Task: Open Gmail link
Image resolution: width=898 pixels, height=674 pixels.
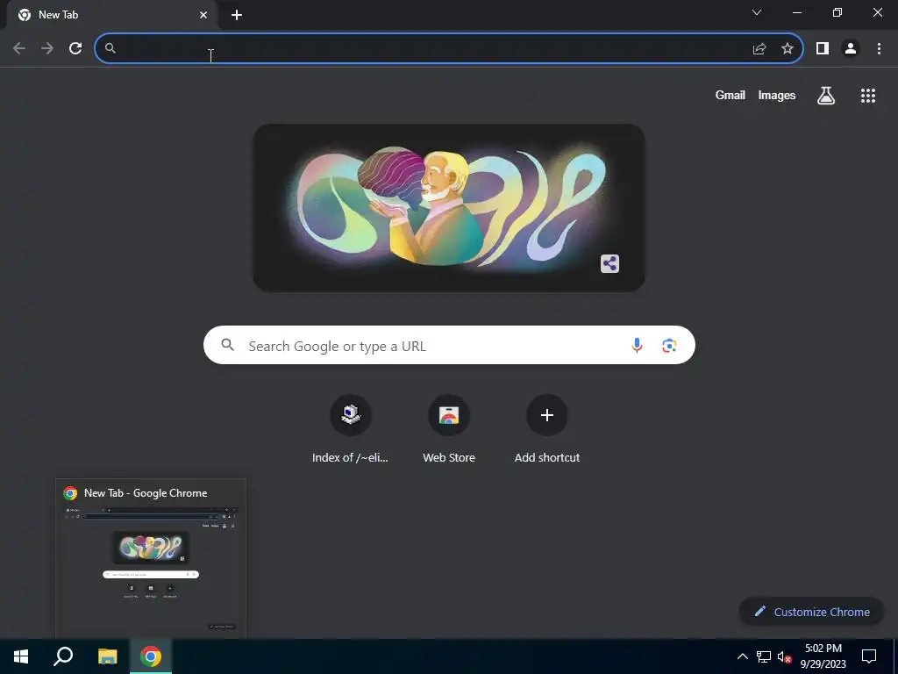Action: coord(731,95)
